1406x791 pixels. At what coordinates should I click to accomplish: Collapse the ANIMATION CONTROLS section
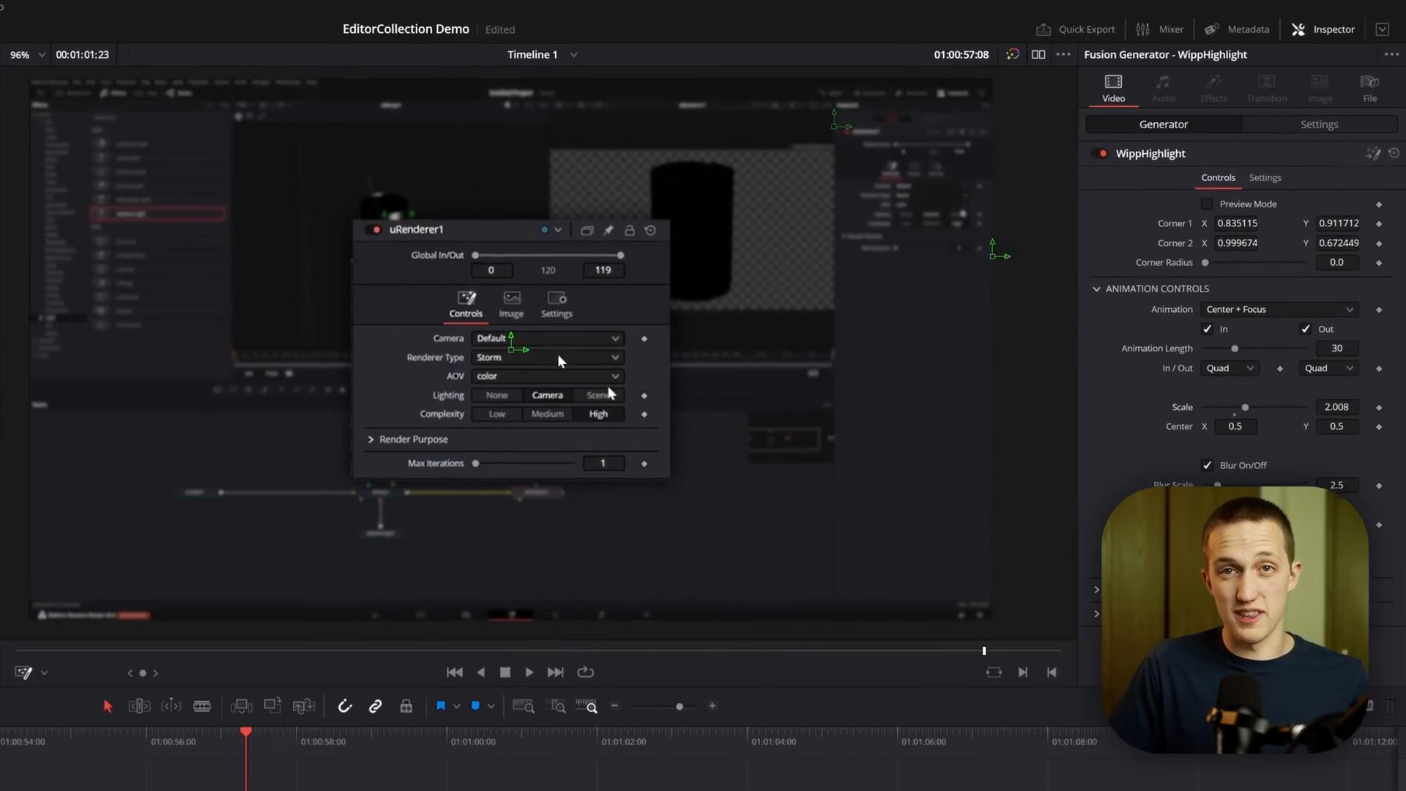pyautogui.click(x=1096, y=289)
